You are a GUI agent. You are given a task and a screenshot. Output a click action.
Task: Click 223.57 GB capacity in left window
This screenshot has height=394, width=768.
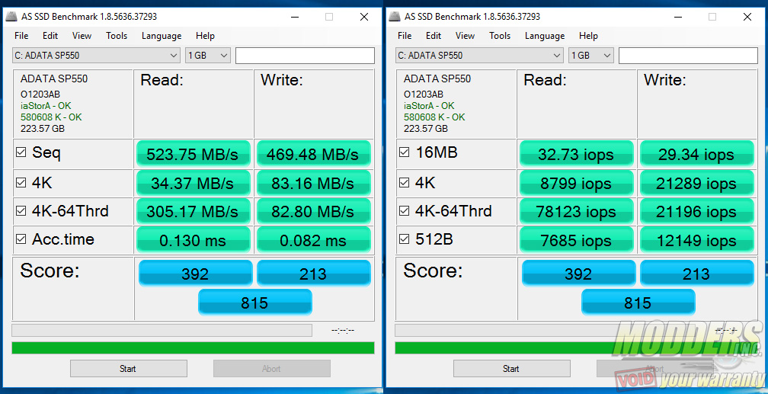(43, 128)
